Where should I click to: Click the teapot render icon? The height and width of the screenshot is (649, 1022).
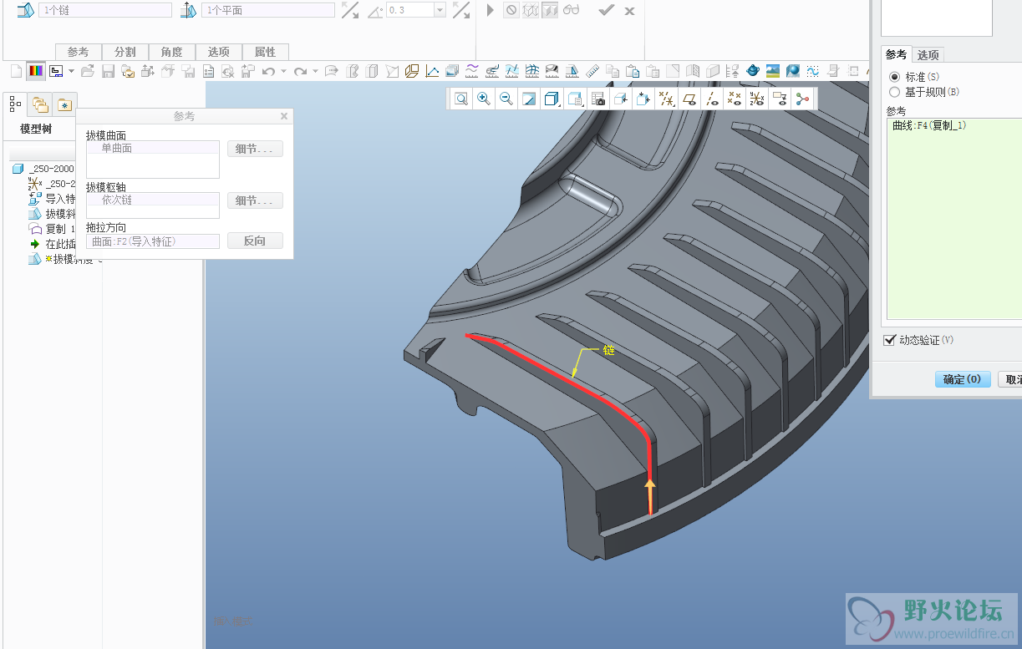pyautogui.click(x=752, y=71)
